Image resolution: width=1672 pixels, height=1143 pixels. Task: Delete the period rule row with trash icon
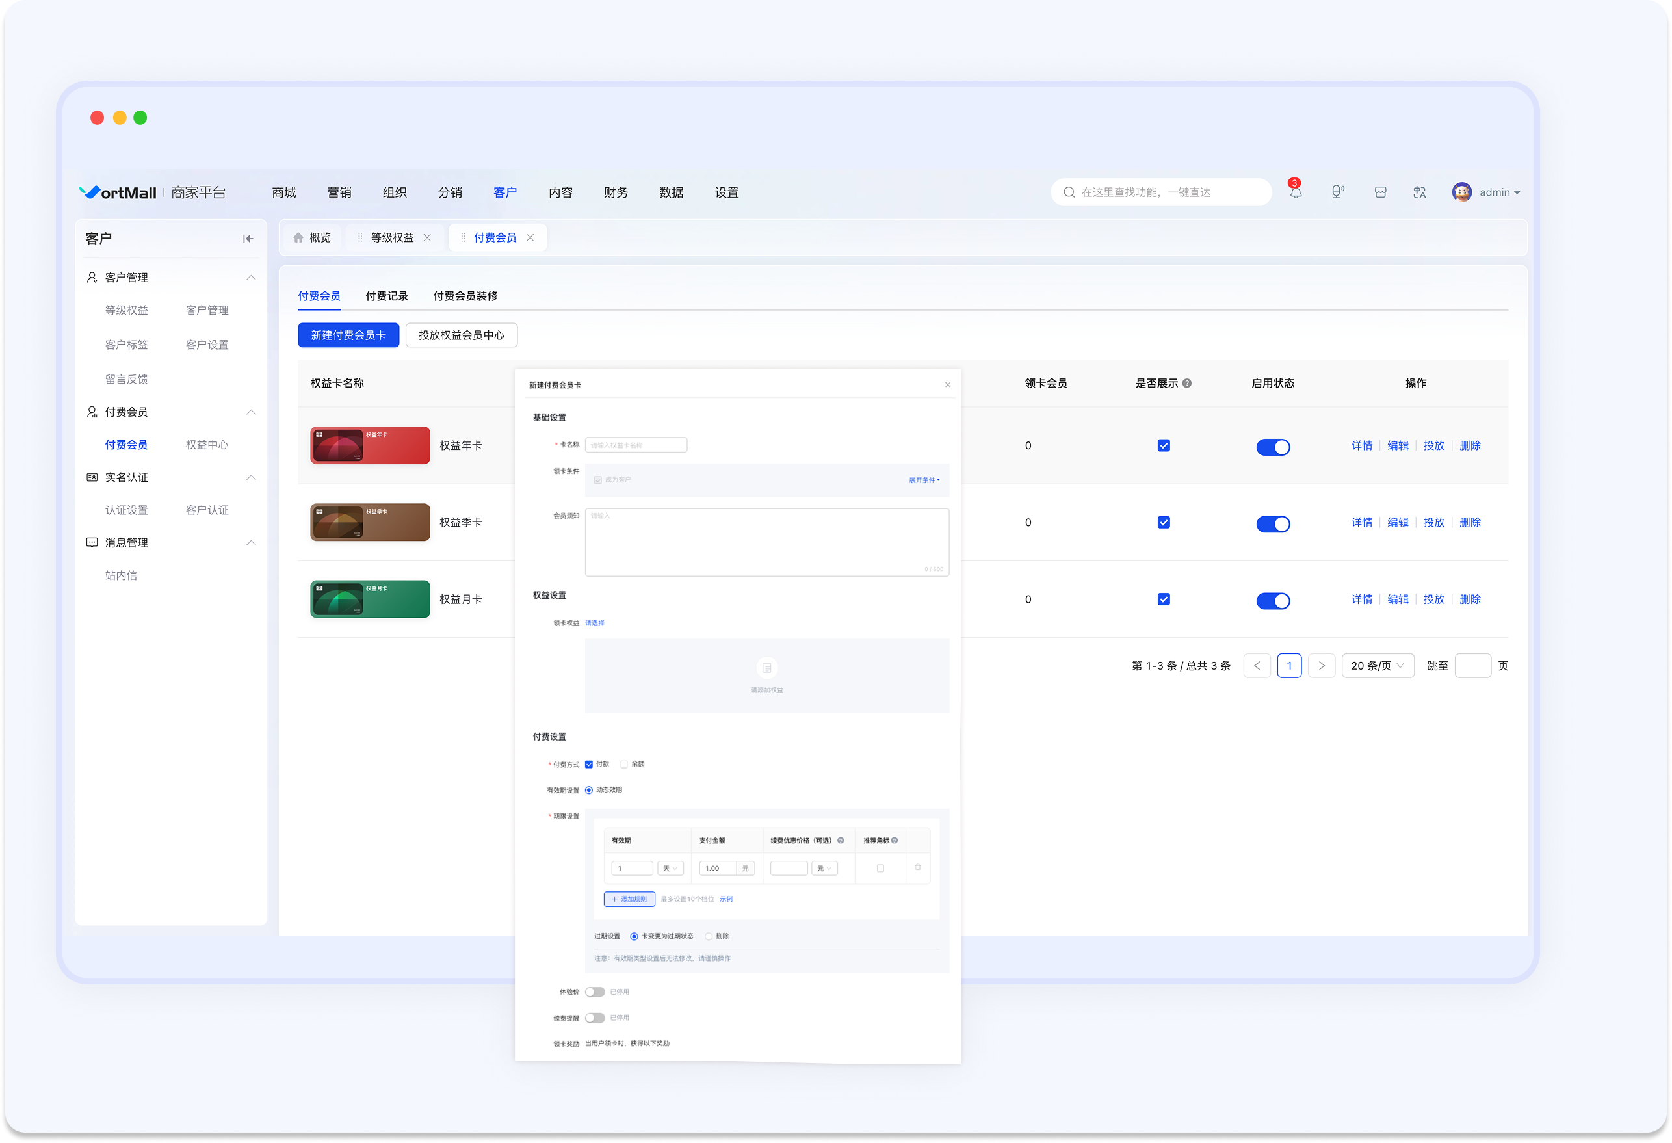pos(917,867)
